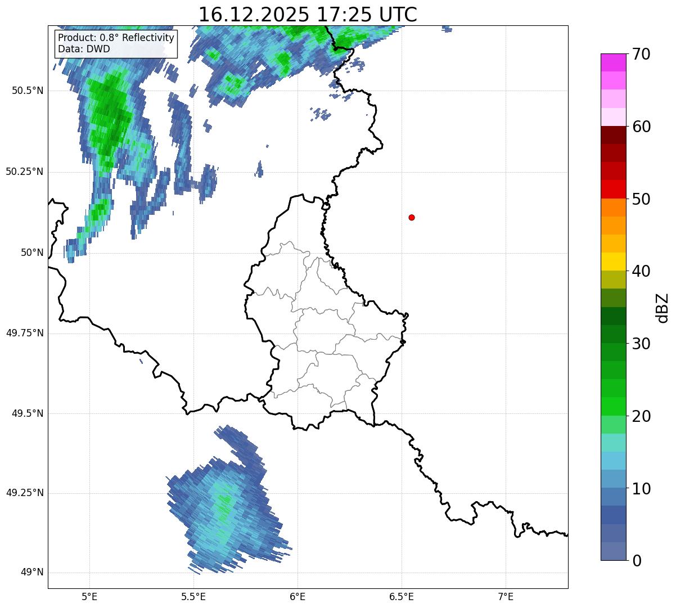Click the dBZ colorbar axis label

point(663,308)
